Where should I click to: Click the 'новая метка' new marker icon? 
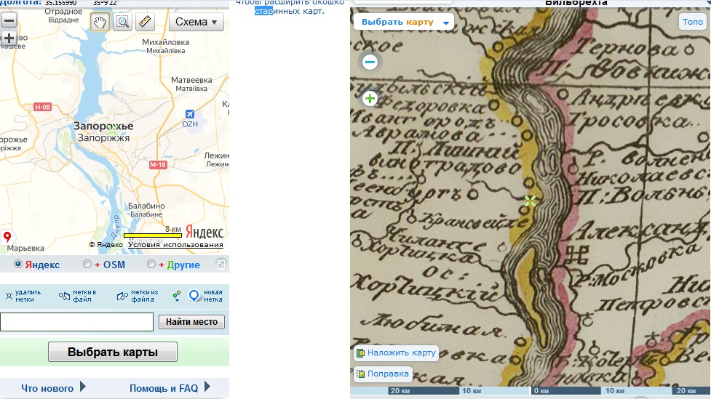coord(194,296)
